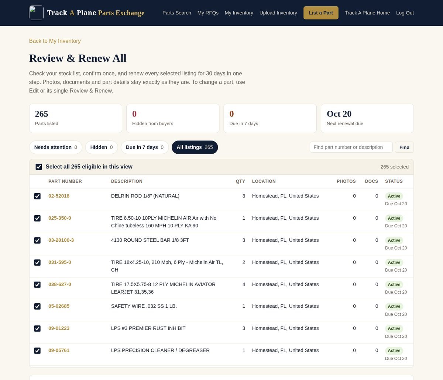Screen dimensions: 443x380
Task: Uncheck the checkbox for part 09-01223
Action: [37, 328]
